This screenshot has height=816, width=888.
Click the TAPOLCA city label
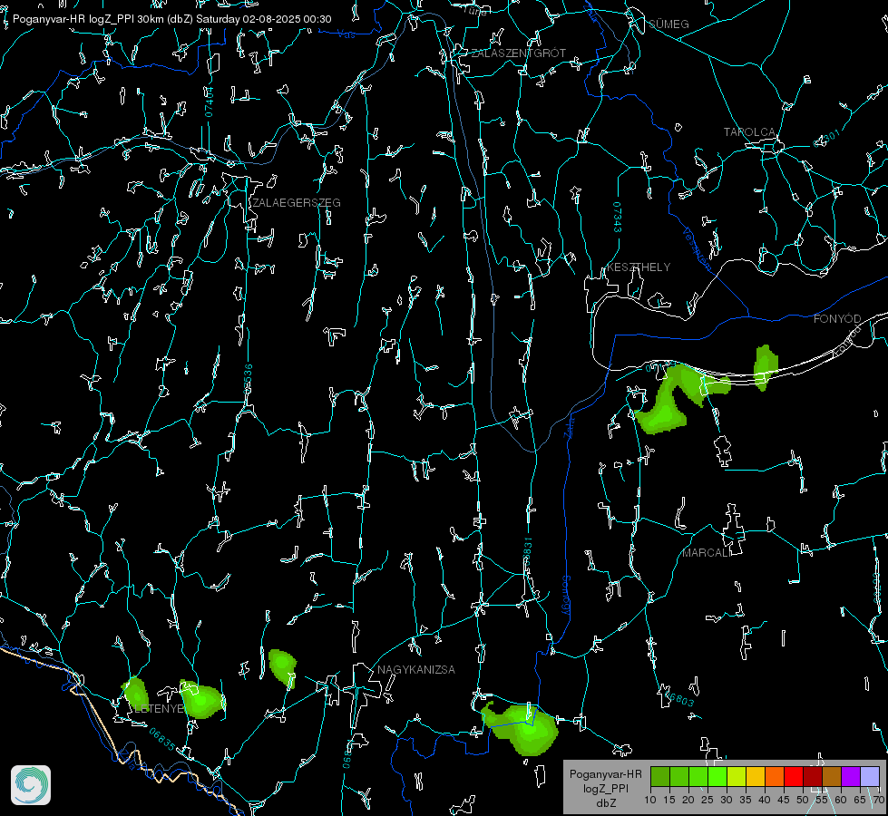tap(749, 132)
